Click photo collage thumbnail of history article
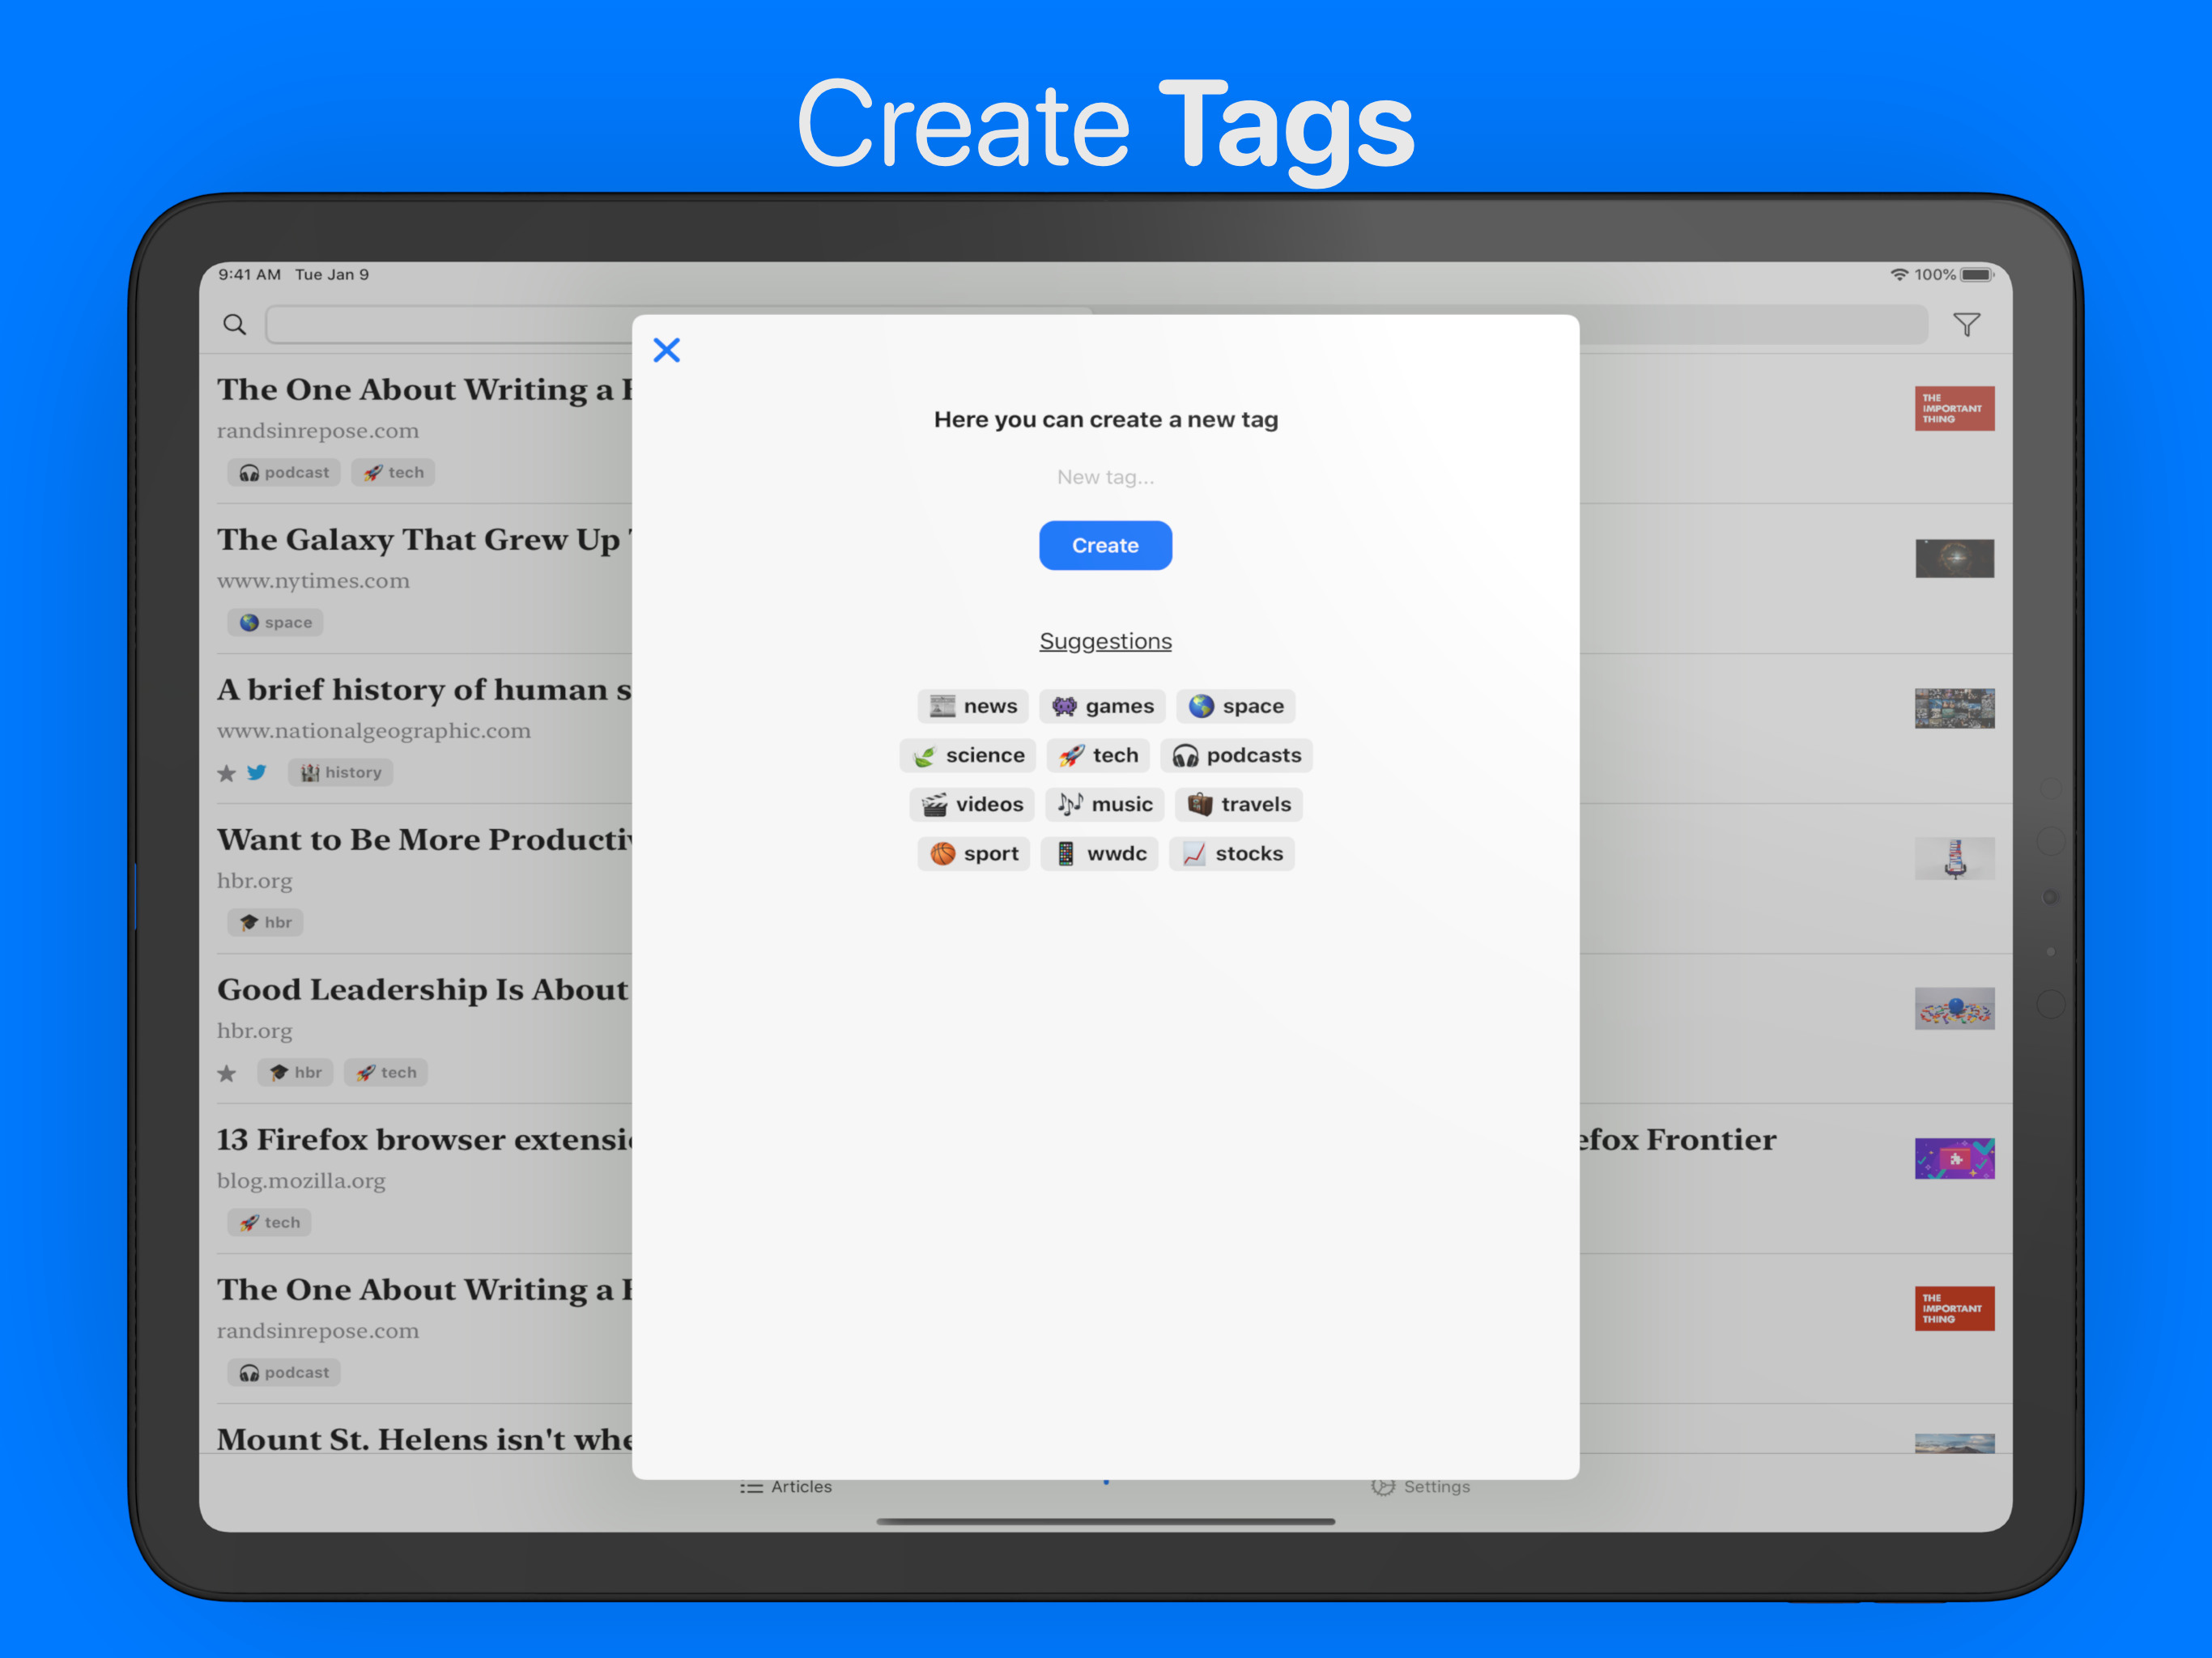Image resolution: width=2212 pixels, height=1658 pixels. [x=1954, y=708]
